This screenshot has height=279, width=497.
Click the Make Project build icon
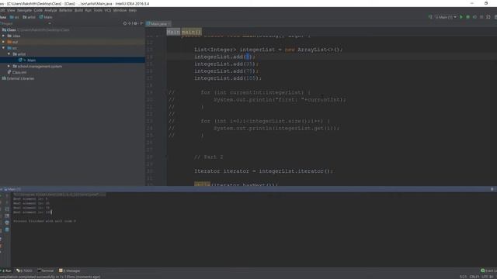[430, 17]
